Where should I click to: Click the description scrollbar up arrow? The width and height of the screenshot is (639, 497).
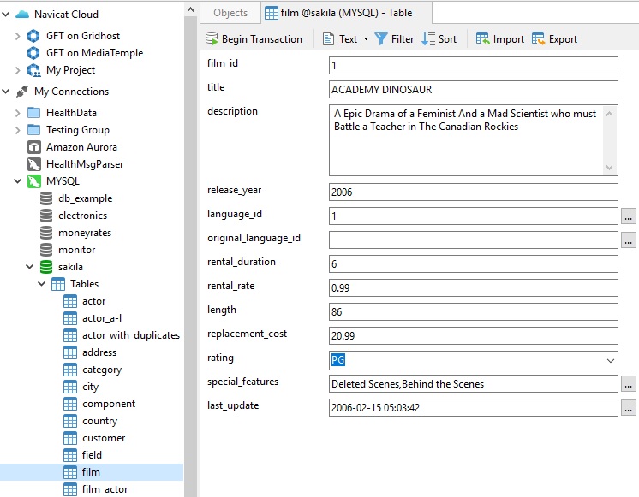pos(609,114)
